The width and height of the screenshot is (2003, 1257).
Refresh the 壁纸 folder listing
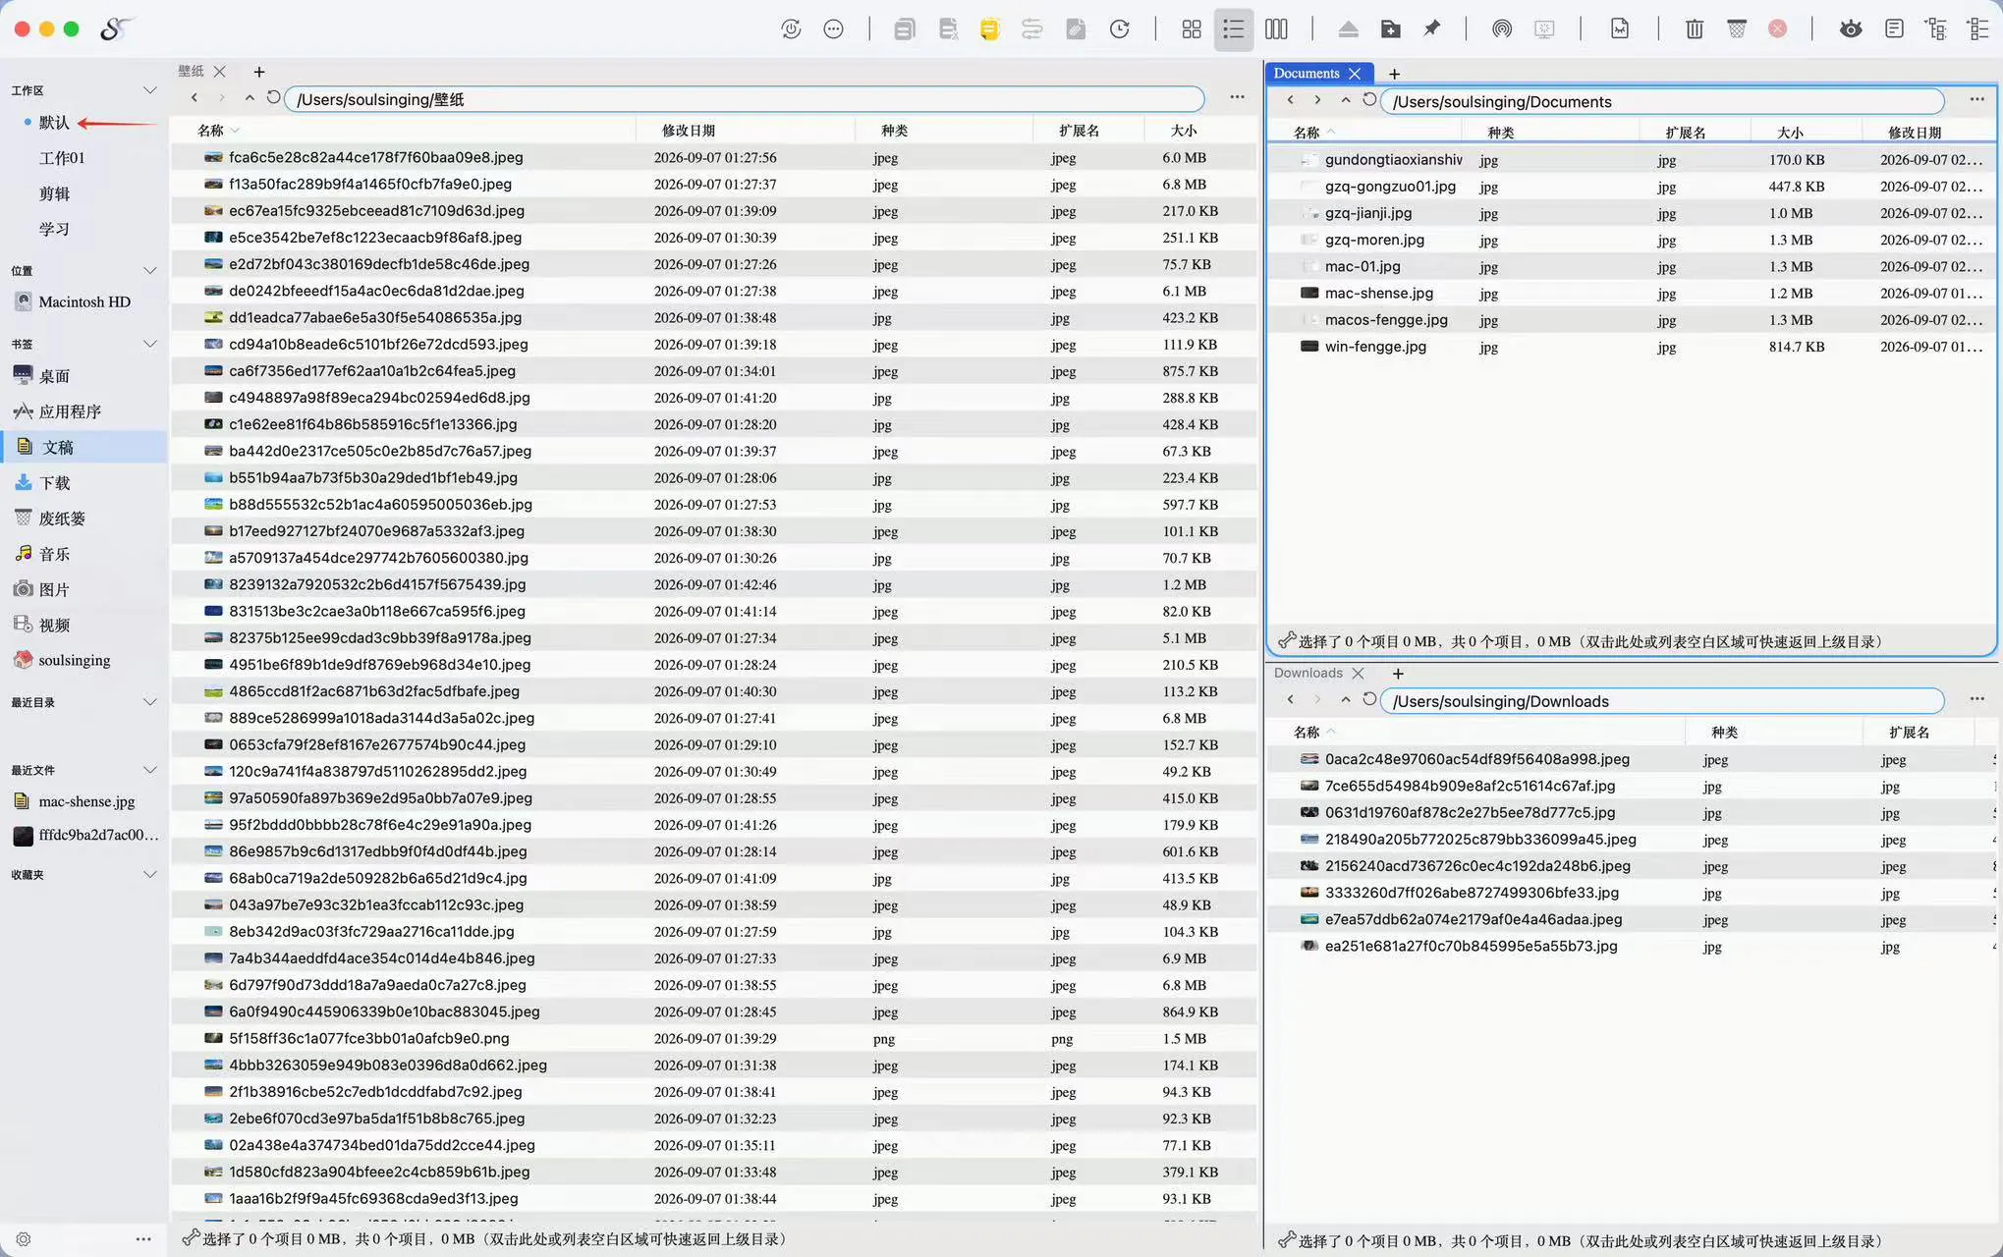point(274,98)
